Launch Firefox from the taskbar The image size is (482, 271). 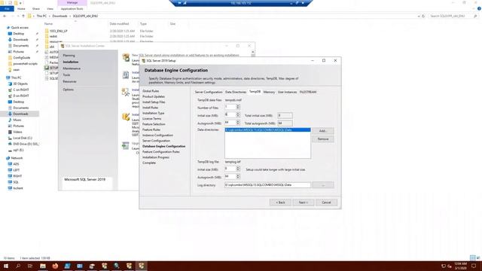(55, 266)
